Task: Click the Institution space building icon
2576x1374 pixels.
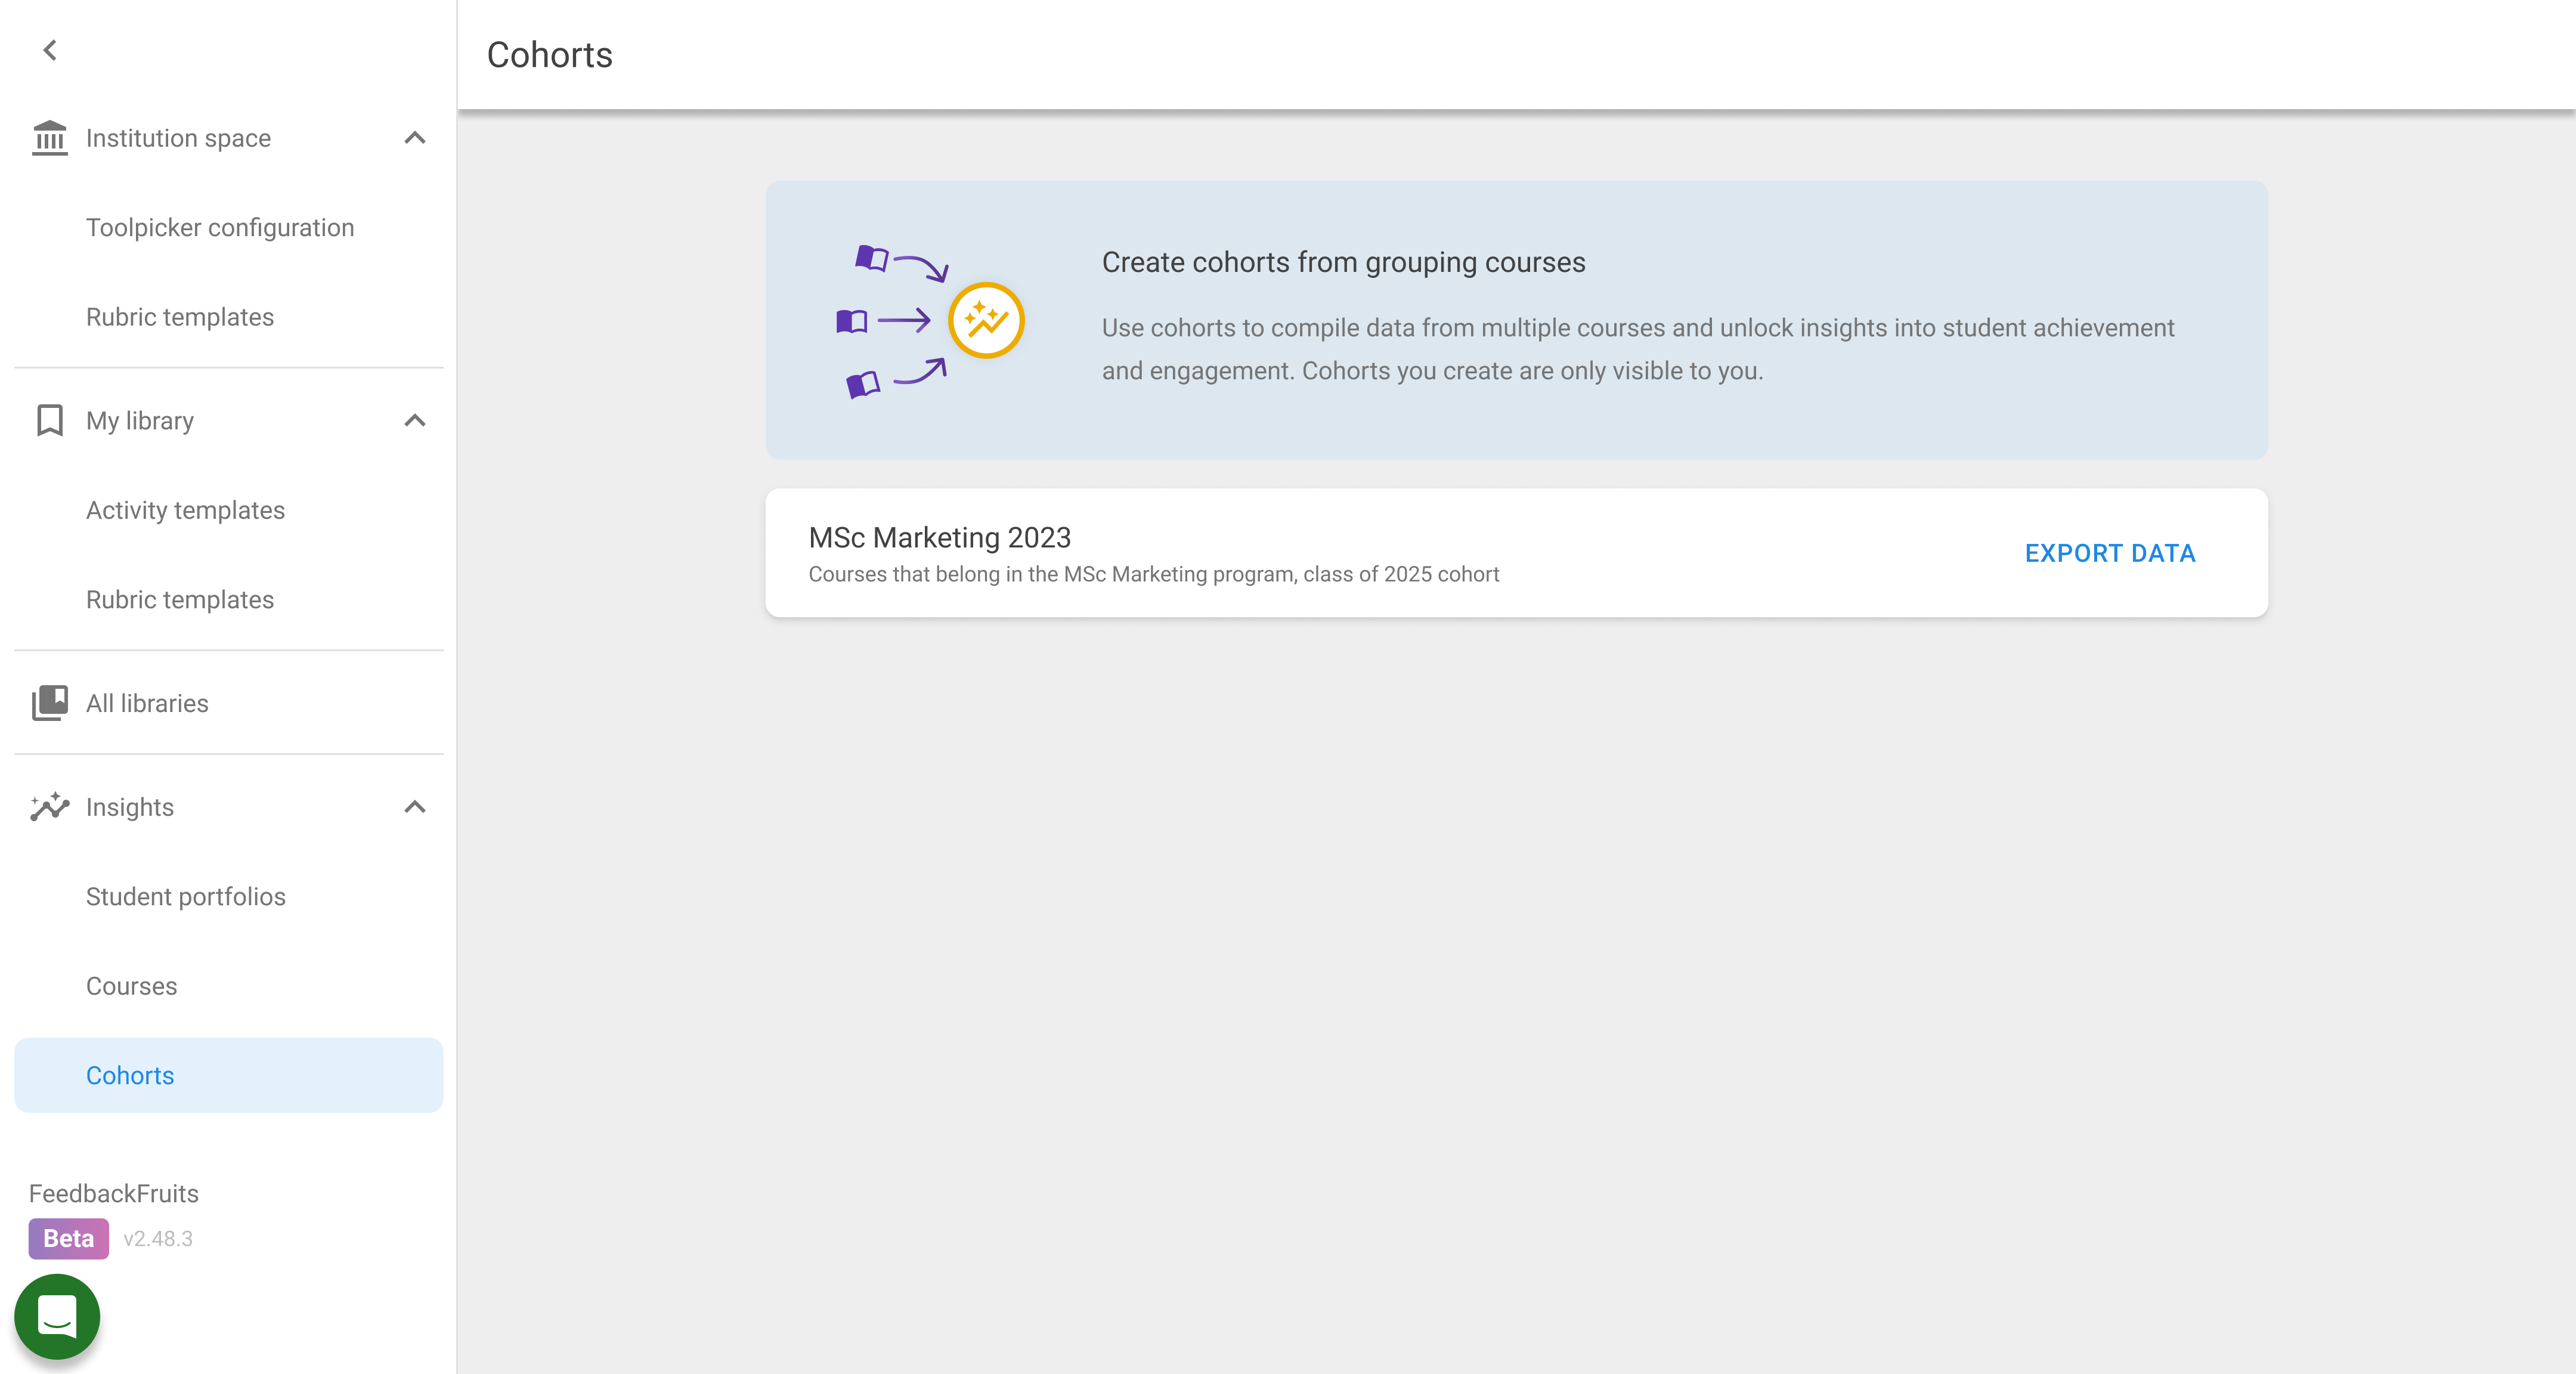Action: click(x=50, y=138)
